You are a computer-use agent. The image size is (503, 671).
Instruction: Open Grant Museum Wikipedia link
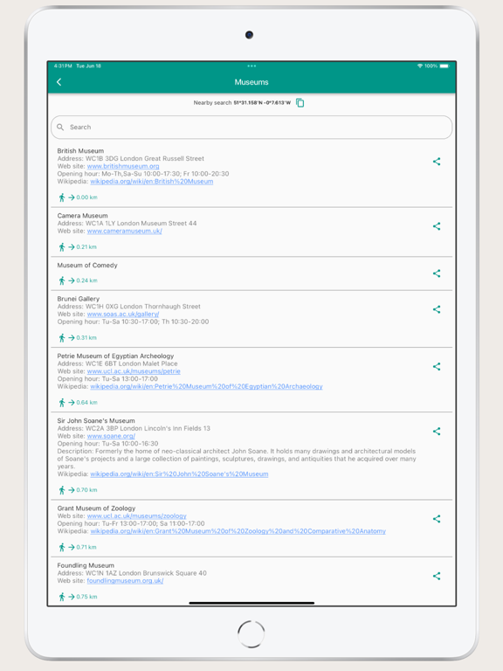[238, 531]
